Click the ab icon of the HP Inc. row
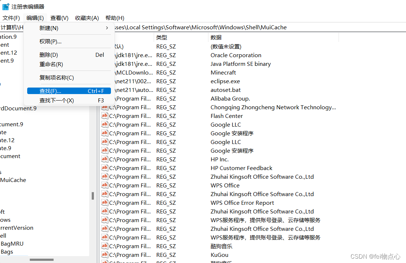Screen dimensions: 406x263 [x=105, y=159]
